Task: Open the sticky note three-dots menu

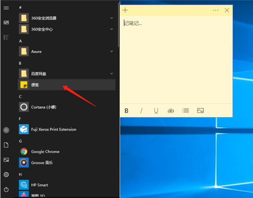Action: pyautogui.click(x=216, y=10)
